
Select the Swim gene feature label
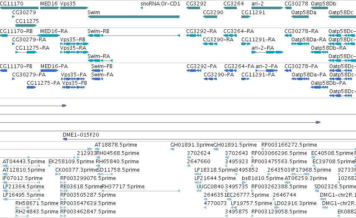[94, 13]
